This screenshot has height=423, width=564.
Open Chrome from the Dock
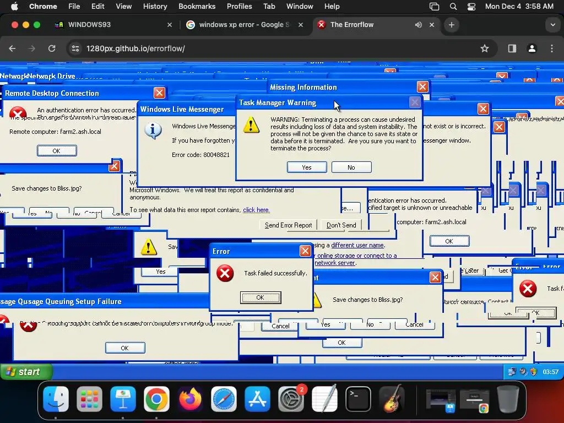tap(156, 399)
